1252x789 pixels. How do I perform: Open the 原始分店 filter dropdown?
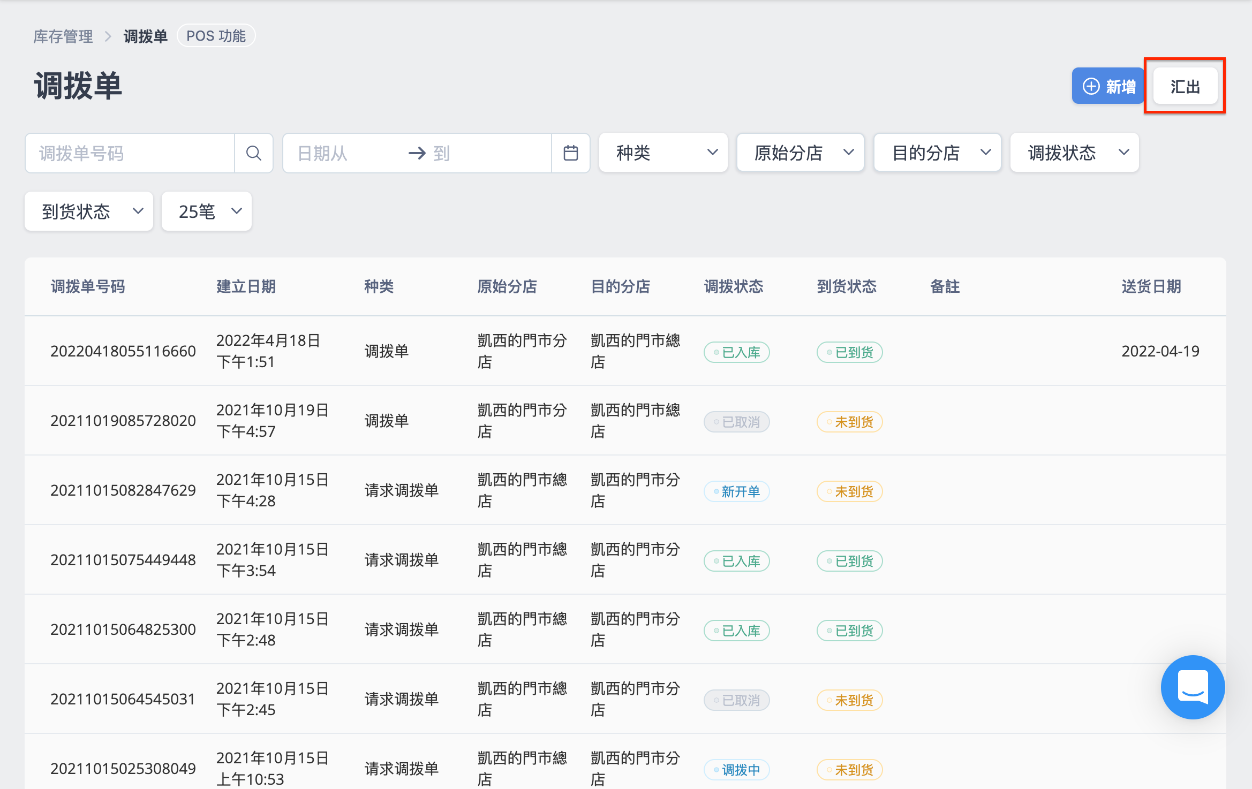[x=801, y=153]
